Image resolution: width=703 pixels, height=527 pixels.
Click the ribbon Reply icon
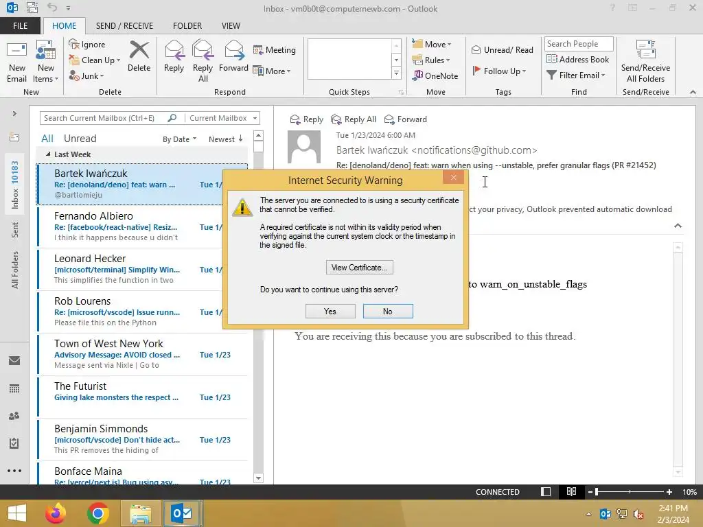174,50
